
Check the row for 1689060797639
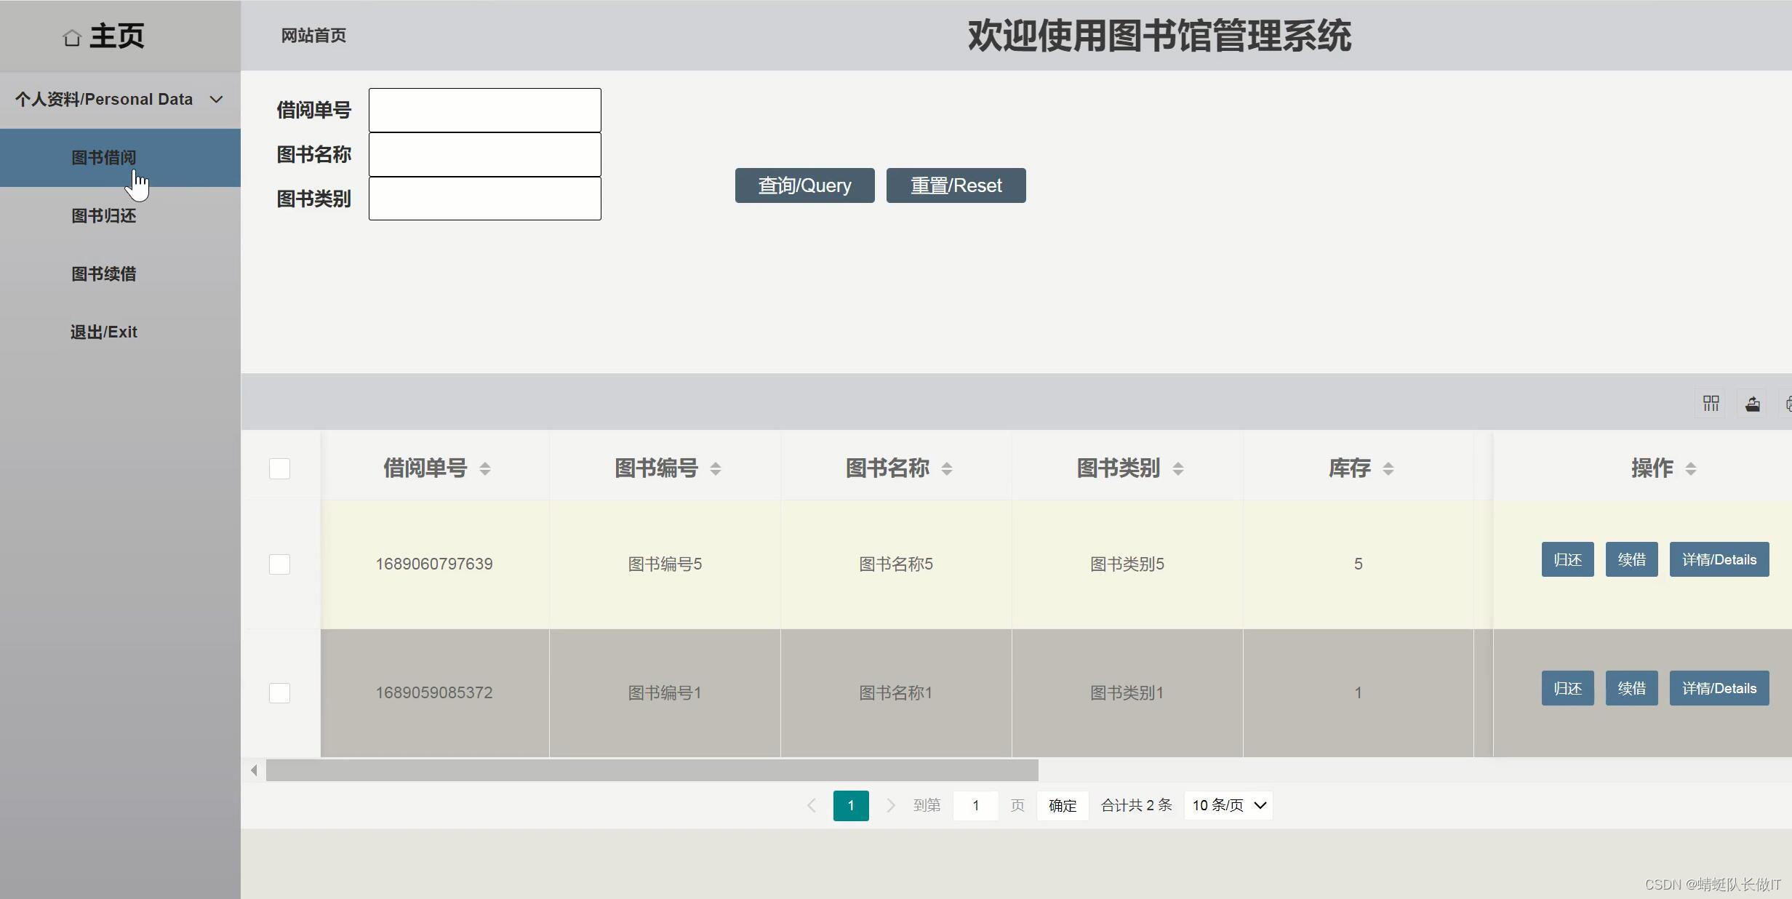279,564
